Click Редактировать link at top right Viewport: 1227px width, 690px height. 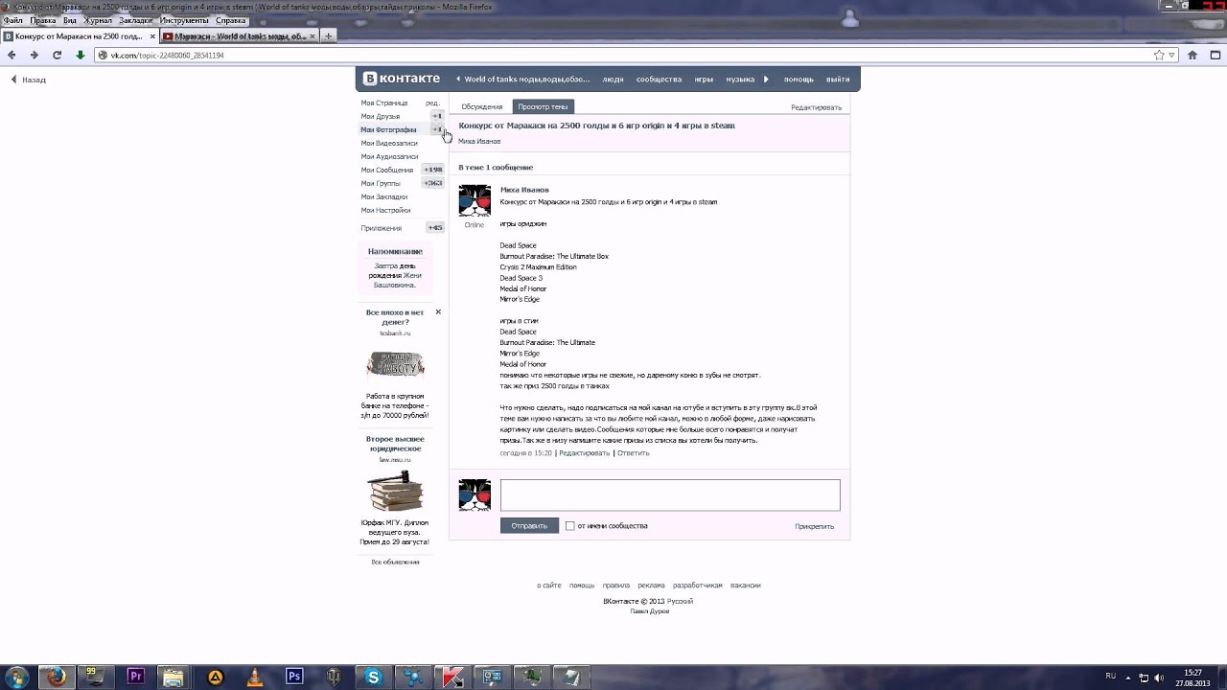(x=816, y=107)
